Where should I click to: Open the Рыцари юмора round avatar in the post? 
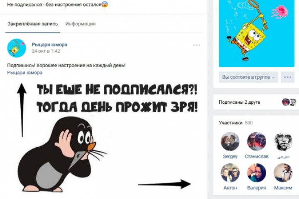click(x=17, y=48)
